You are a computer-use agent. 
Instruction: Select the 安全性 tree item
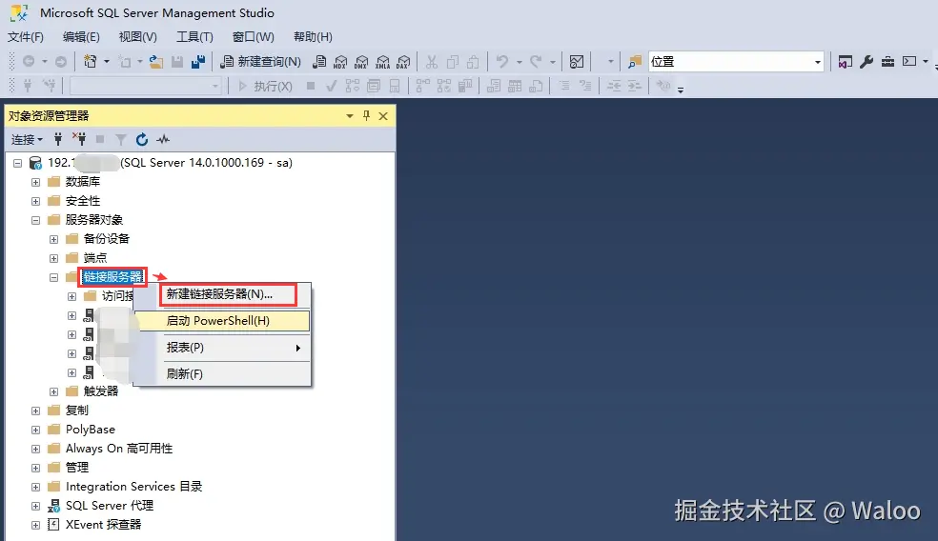tap(83, 201)
